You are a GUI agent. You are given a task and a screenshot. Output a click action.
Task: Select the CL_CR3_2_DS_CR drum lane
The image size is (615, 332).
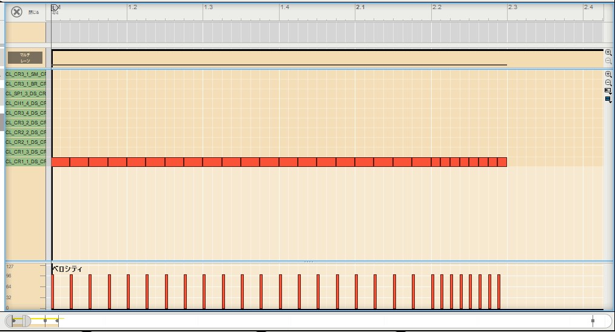25,123
